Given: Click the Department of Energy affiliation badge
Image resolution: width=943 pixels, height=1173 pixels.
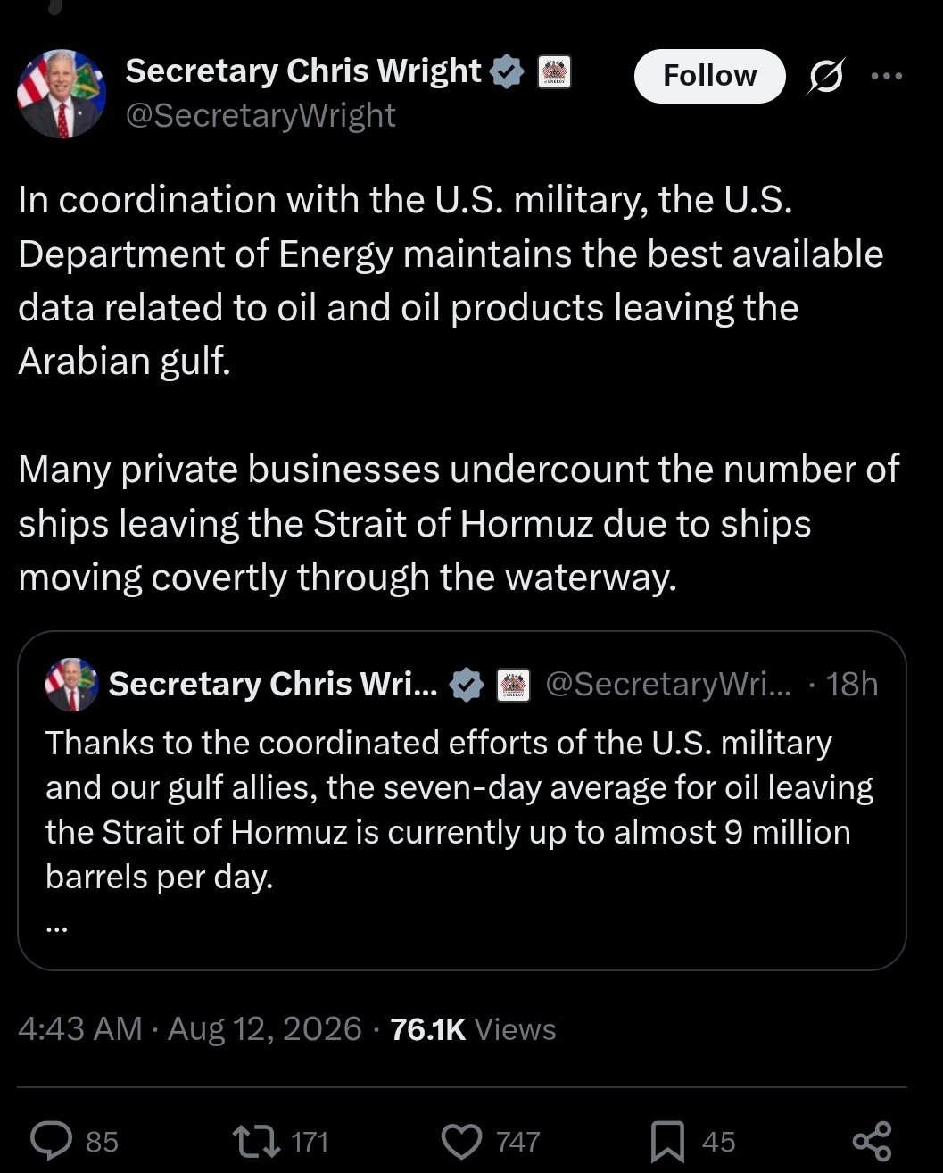Looking at the screenshot, I should 554,71.
